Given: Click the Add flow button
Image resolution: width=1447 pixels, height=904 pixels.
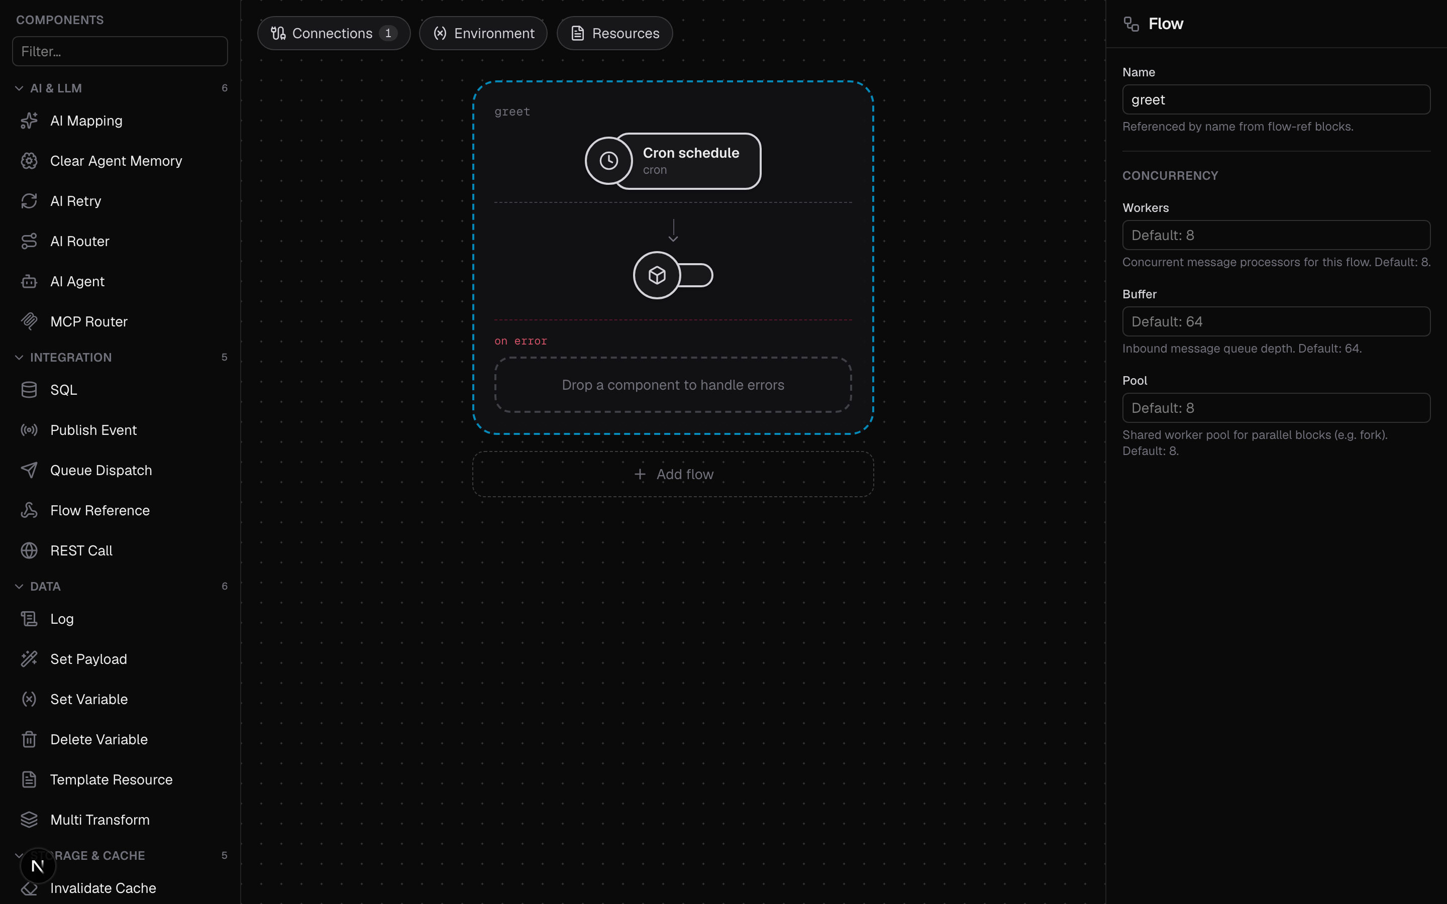Looking at the screenshot, I should [673, 474].
